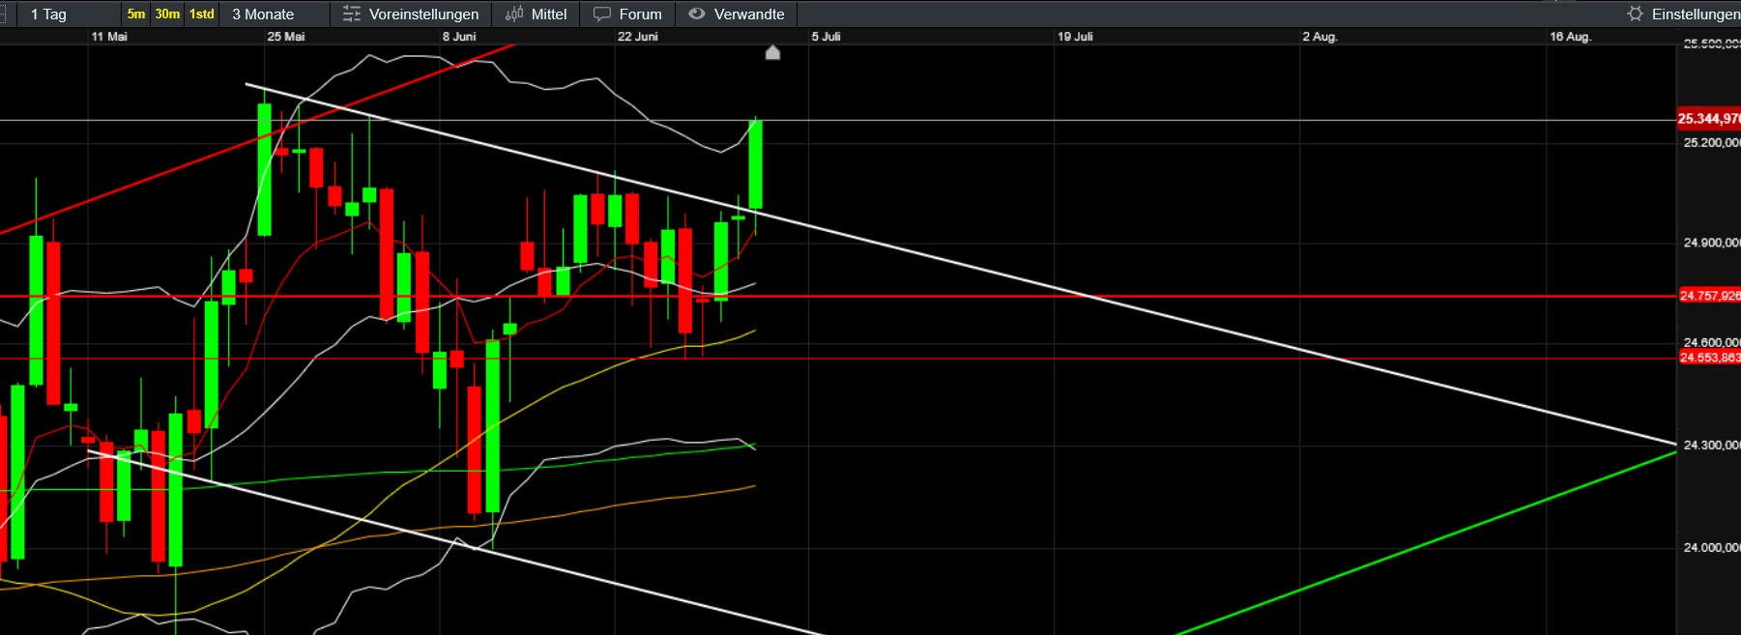Screen dimensions: 1741x635
Task: Switch to the 5m interval
Action: (136, 14)
